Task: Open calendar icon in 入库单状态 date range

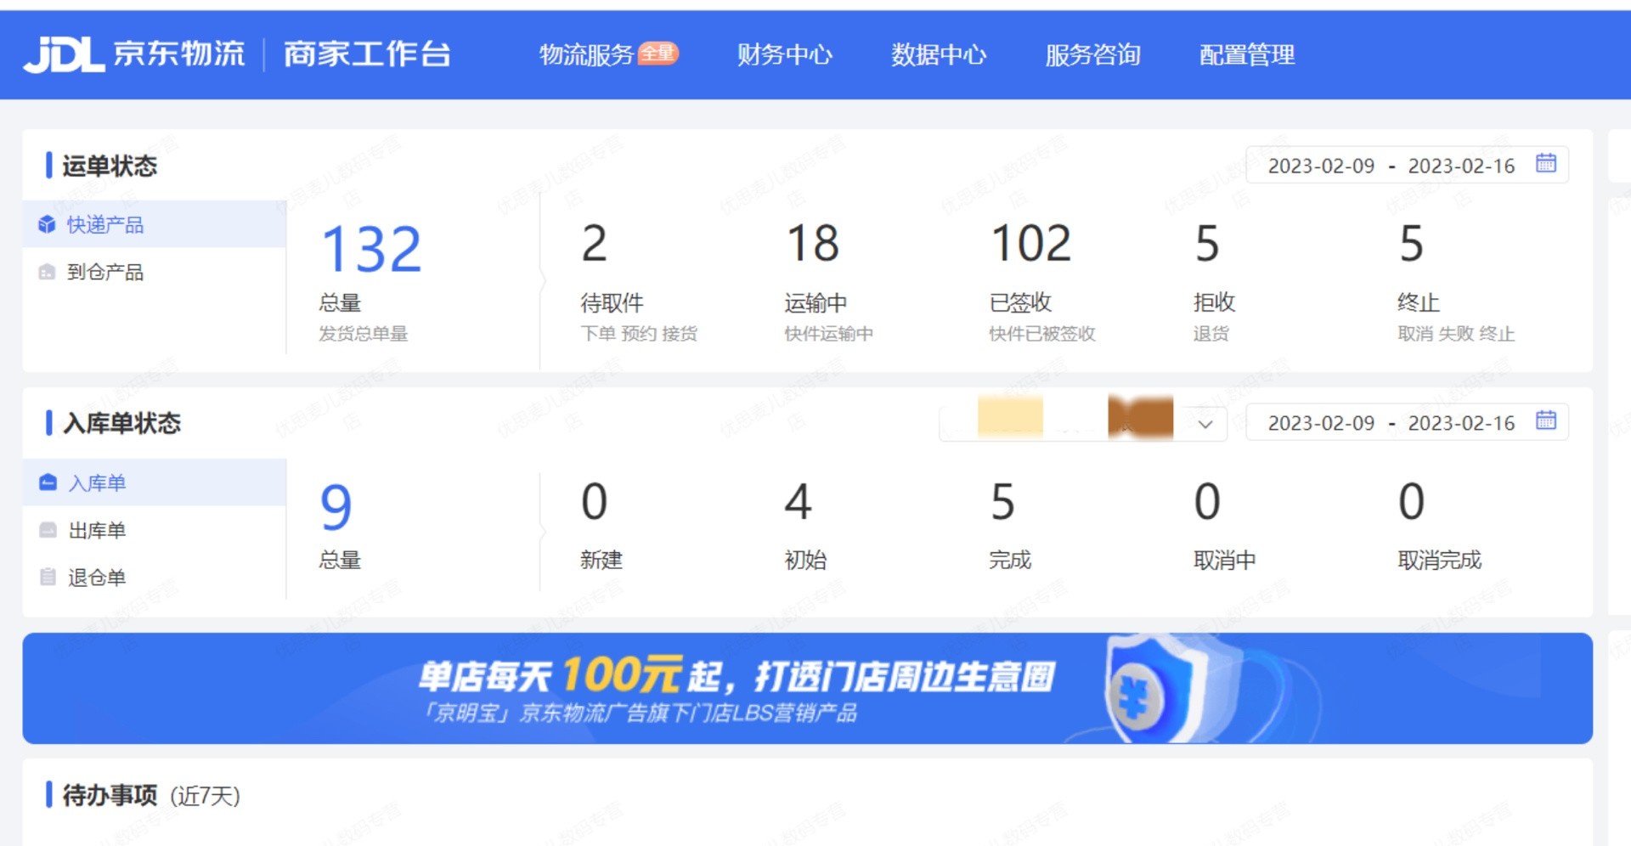Action: pos(1546,420)
